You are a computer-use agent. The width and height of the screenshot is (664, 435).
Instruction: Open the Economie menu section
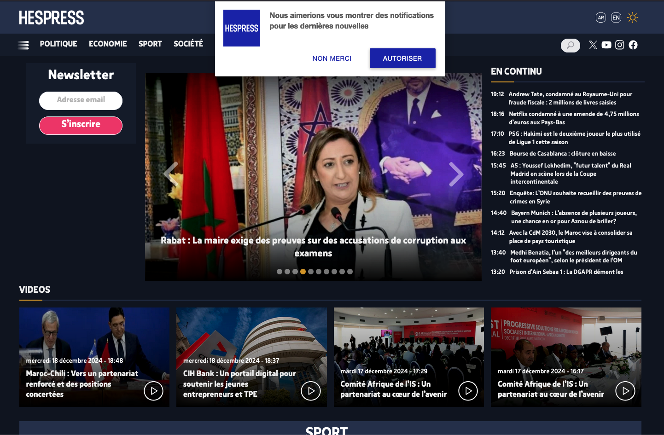coord(108,44)
